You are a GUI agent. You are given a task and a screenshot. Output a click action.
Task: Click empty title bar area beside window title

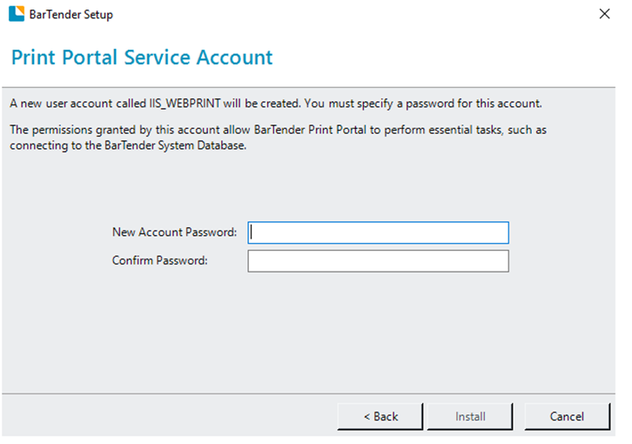[x=348, y=15]
